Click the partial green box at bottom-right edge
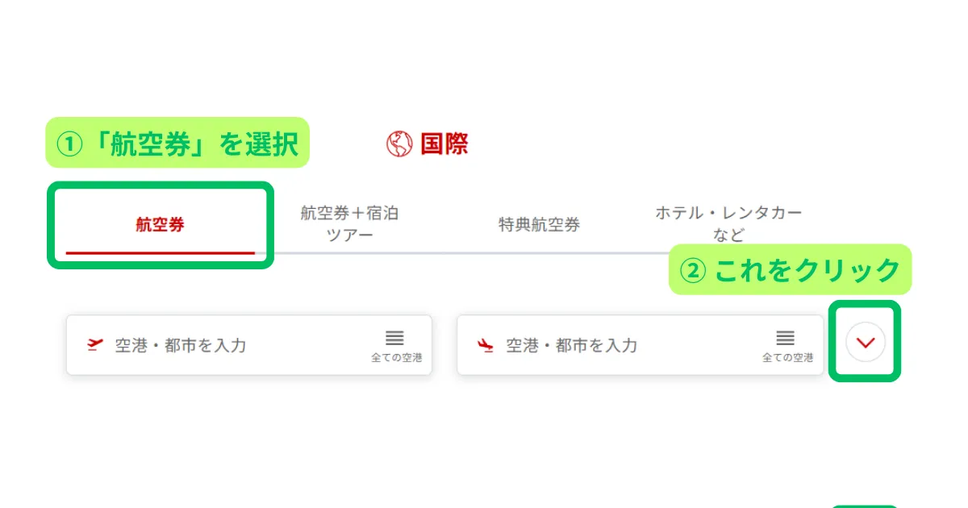Viewport: 968px width, 508px height. click(x=857, y=505)
